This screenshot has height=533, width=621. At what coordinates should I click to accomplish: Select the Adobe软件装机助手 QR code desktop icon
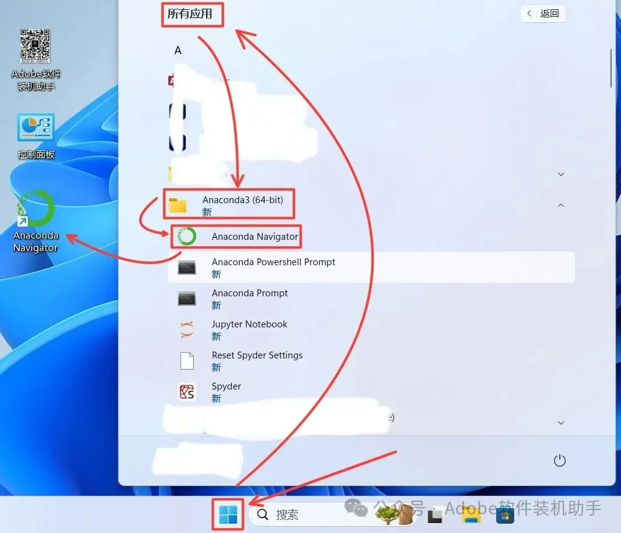click(x=35, y=60)
